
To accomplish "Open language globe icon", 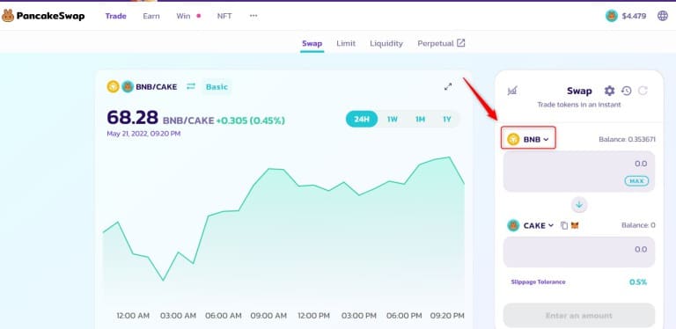I will [663, 16].
